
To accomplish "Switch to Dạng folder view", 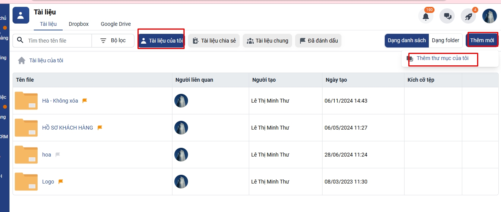I will [445, 40].
